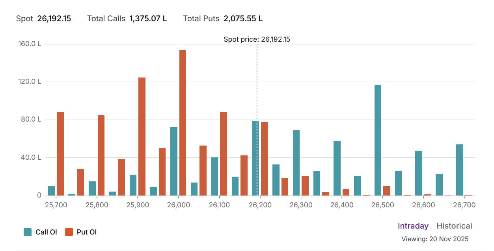
Task: Click the teal Call OI legend swatch
Action: (28, 232)
